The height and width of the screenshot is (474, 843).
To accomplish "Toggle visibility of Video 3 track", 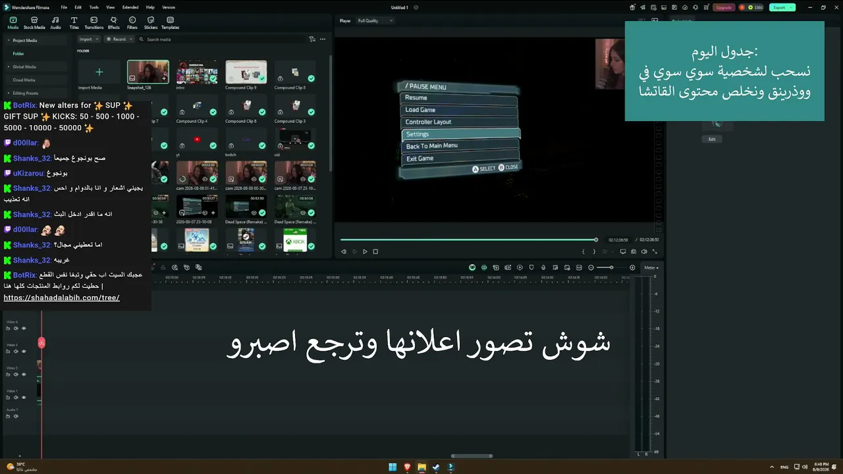I will coord(24,351).
